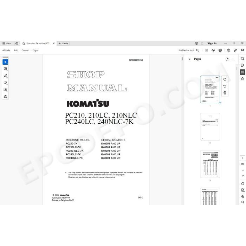
Task: Select the page 2 thumbnail
Action: [x=210, y=127]
